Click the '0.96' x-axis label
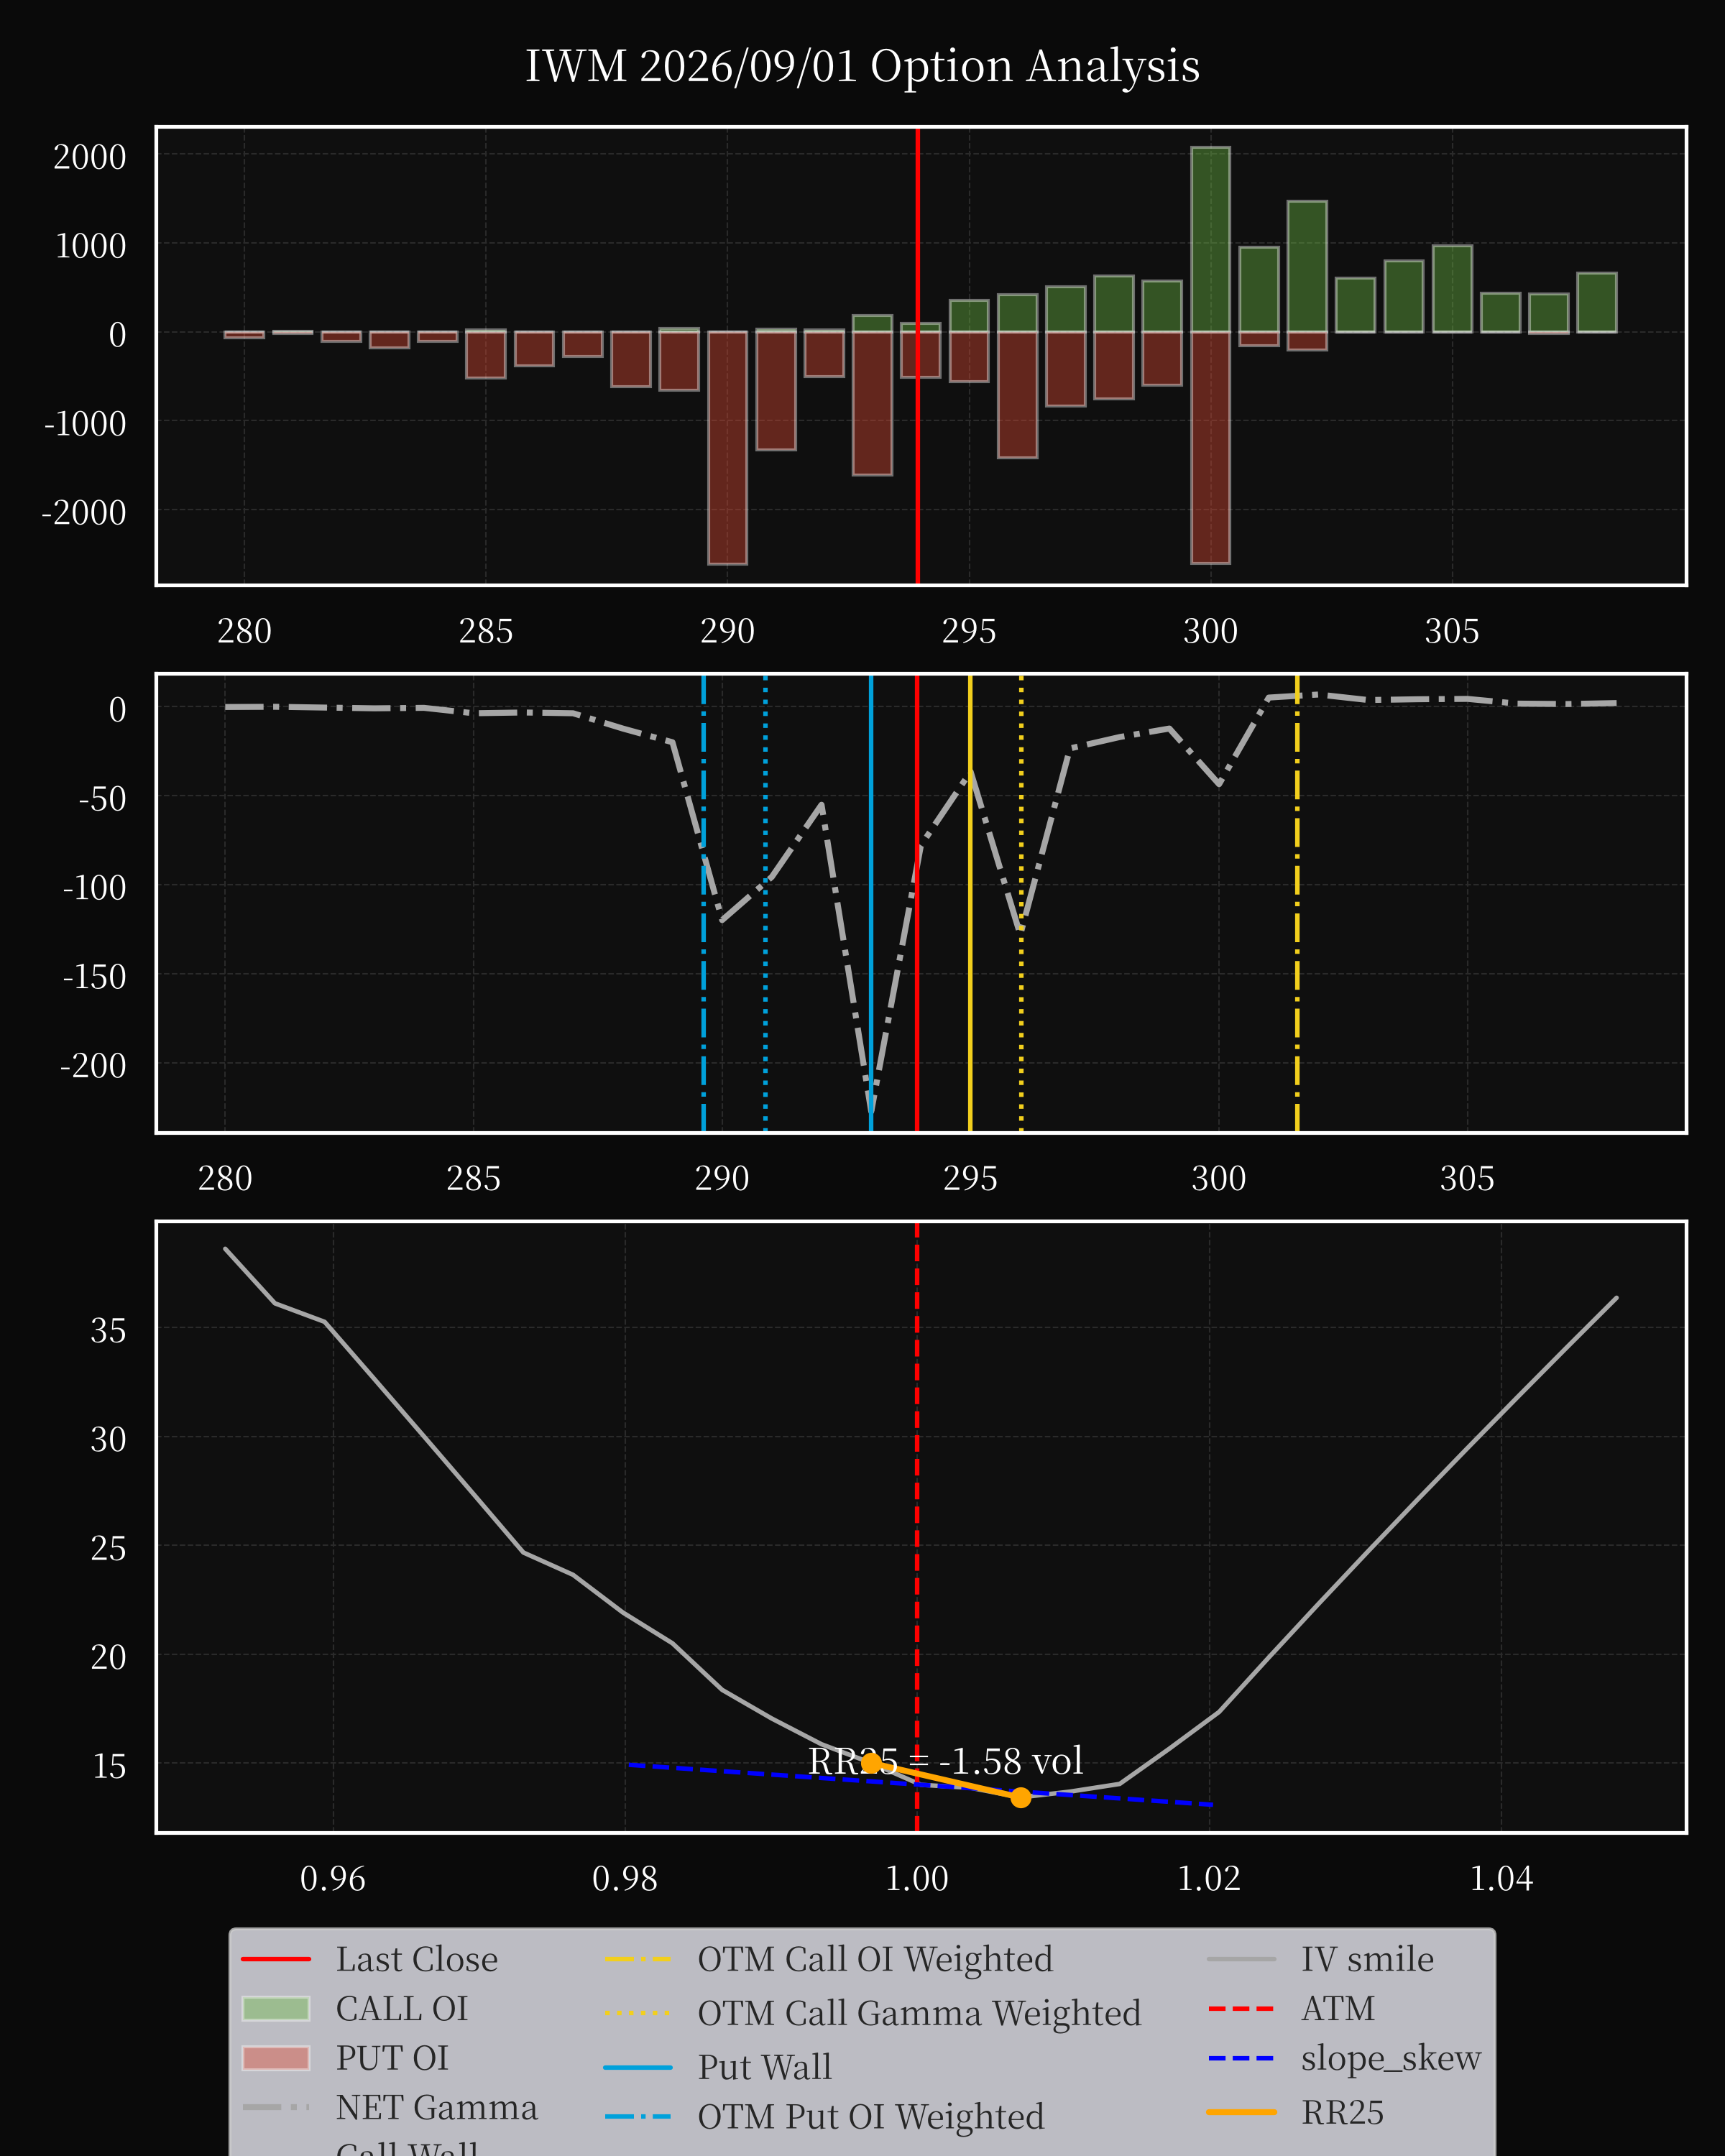The height and width of the screenshot is (2156, 1725). (x=333, y=1879)
